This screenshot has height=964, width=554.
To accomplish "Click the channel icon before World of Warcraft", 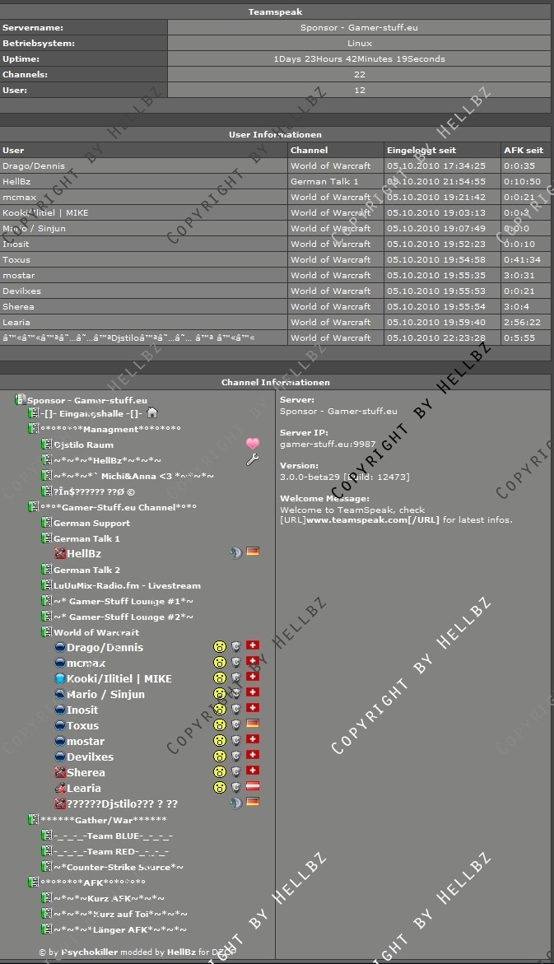I will [x=46, y=631].
